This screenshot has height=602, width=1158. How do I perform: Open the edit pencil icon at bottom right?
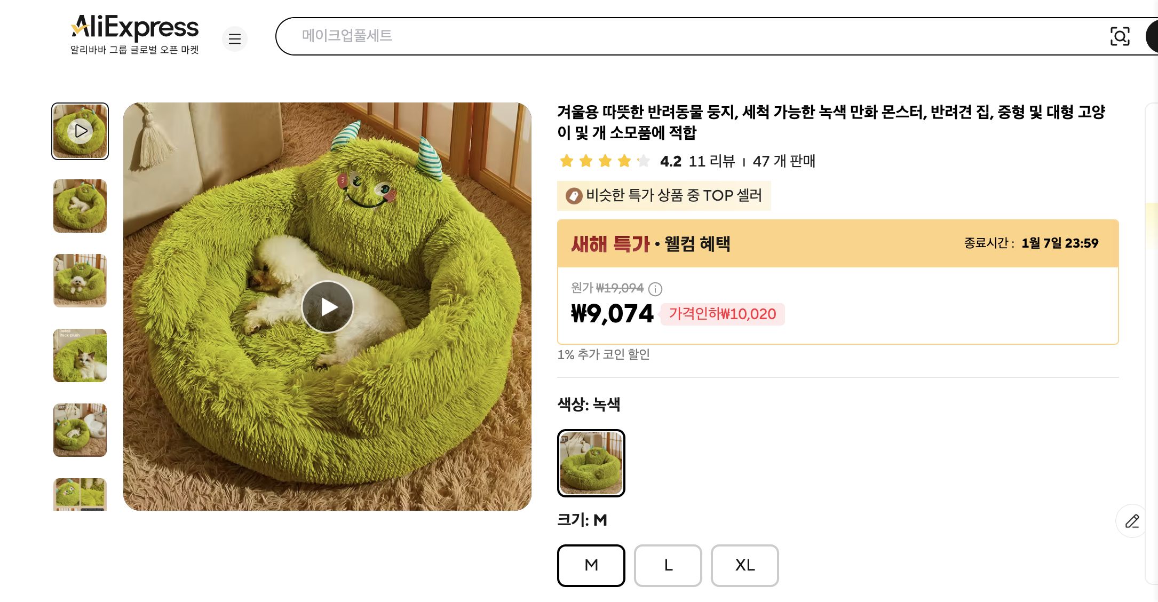[1131, 521]
